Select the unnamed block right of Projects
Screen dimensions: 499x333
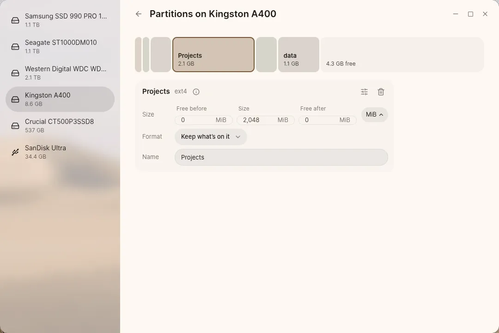(267, 55)
